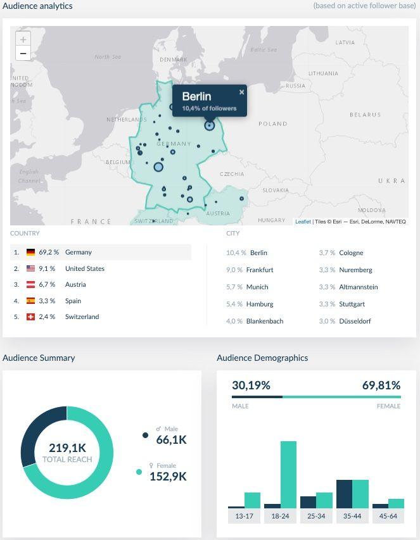
Task: Click the Austria flag icon
Action: pos(30,284)
